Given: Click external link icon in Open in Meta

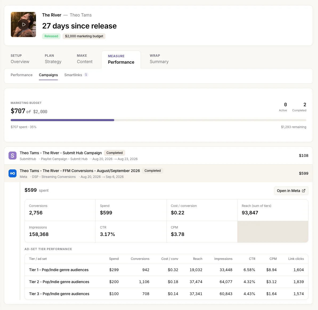Looking at the screenshot, I should pyautogui.click(x=304, y=191).
